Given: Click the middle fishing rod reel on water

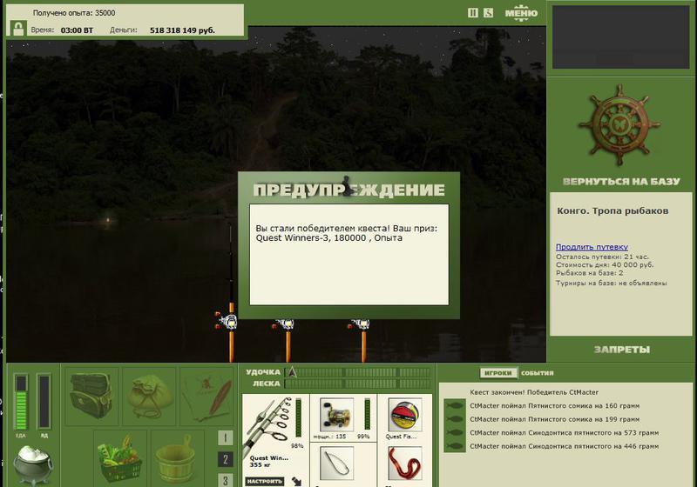Looking at the screenshot, I should 285,325.
